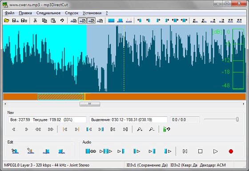
Task: Open the Список menu
Action: (72, 13)
